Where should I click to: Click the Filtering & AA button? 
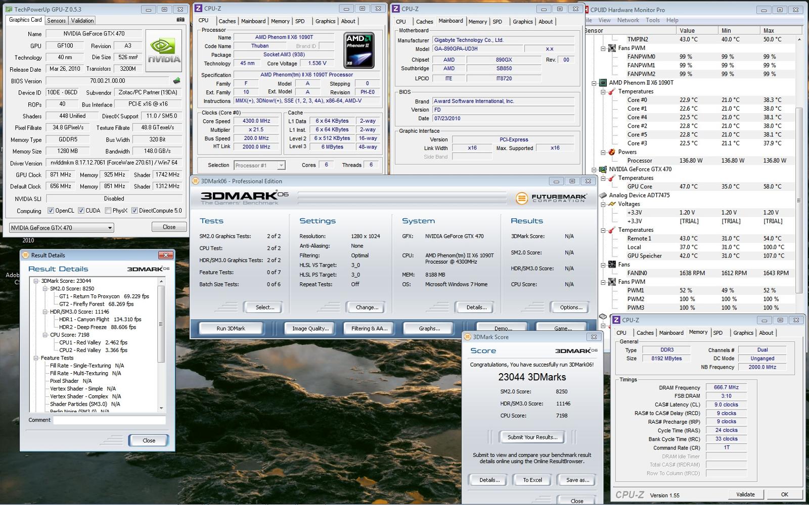[x=369, y=328]
